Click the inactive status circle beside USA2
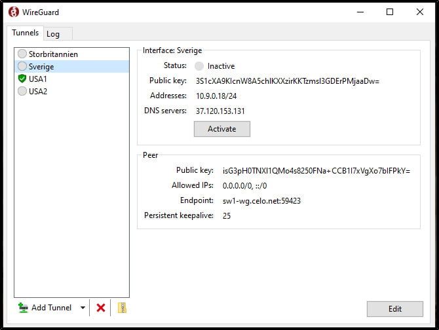 (x=22, y=91)
